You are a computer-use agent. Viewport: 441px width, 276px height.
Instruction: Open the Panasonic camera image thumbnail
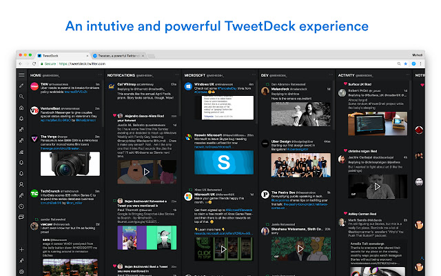coord(70,164)
